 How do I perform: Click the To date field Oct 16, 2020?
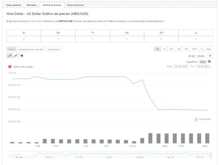click(x=203, y=67)
